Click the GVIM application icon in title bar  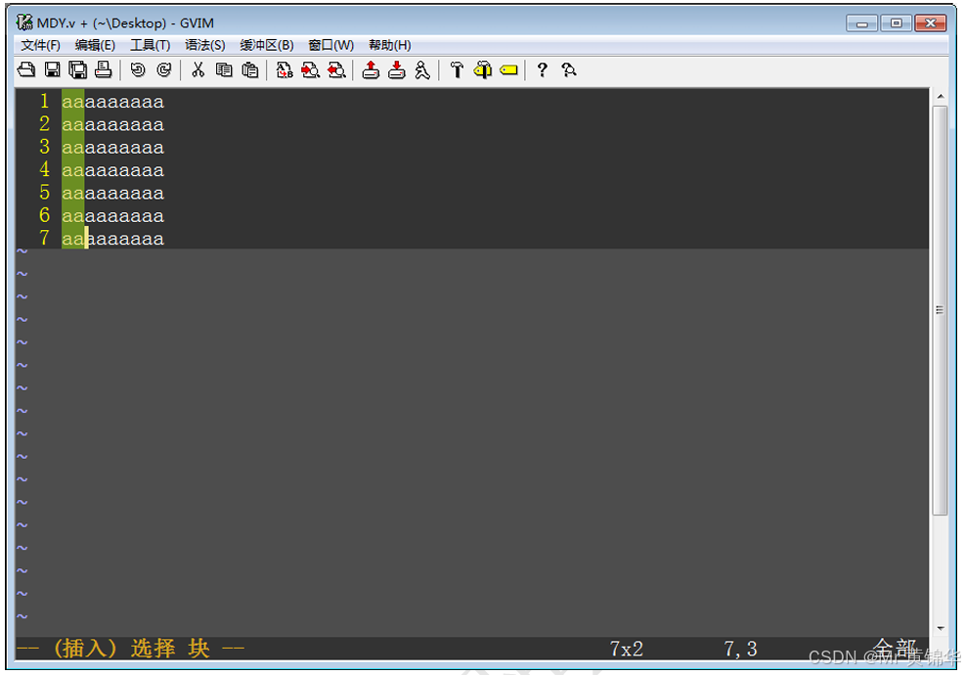(x=24, y=22)
